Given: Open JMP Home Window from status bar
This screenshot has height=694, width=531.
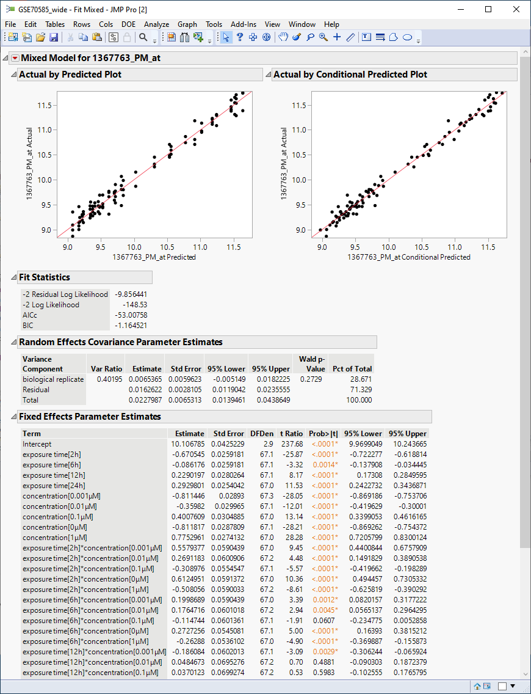Looking at the screenshot, I should [x=478, y=686].
